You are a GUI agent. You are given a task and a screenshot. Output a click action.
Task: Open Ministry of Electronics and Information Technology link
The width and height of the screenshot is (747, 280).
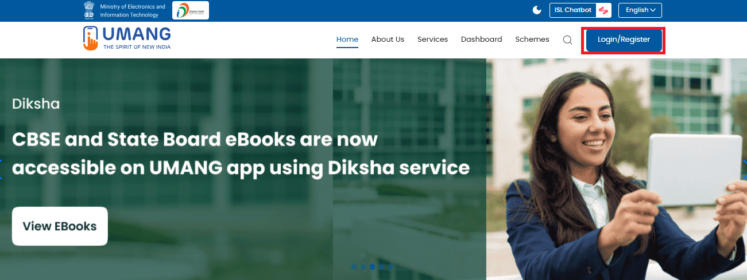tap(132, 11)
